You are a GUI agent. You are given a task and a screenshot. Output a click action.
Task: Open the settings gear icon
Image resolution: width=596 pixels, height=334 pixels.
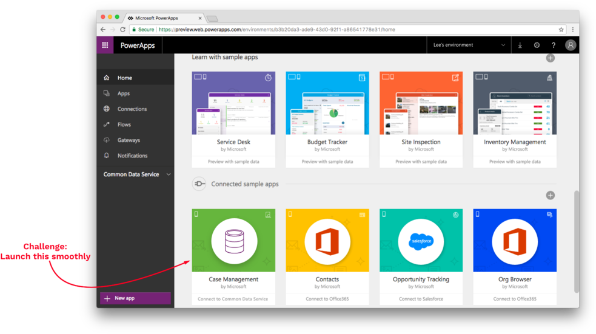point(537,45)
